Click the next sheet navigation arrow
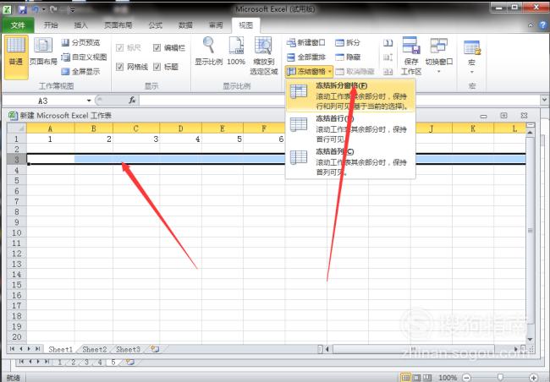 click(29, 349)
